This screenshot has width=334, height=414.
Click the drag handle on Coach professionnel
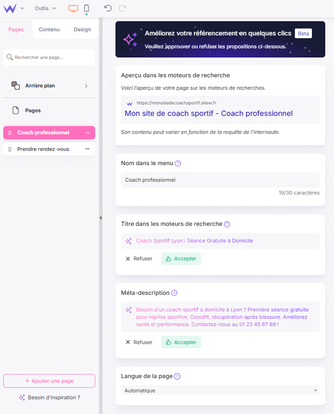point(10,132)
